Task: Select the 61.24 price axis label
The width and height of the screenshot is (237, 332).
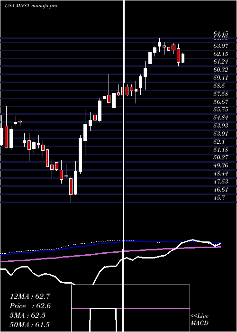Action: pyautogui.click(x=221, y=62)
